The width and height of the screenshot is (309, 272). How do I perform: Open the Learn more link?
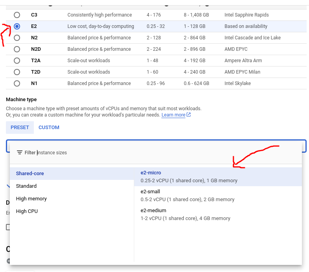coord(173,115)
